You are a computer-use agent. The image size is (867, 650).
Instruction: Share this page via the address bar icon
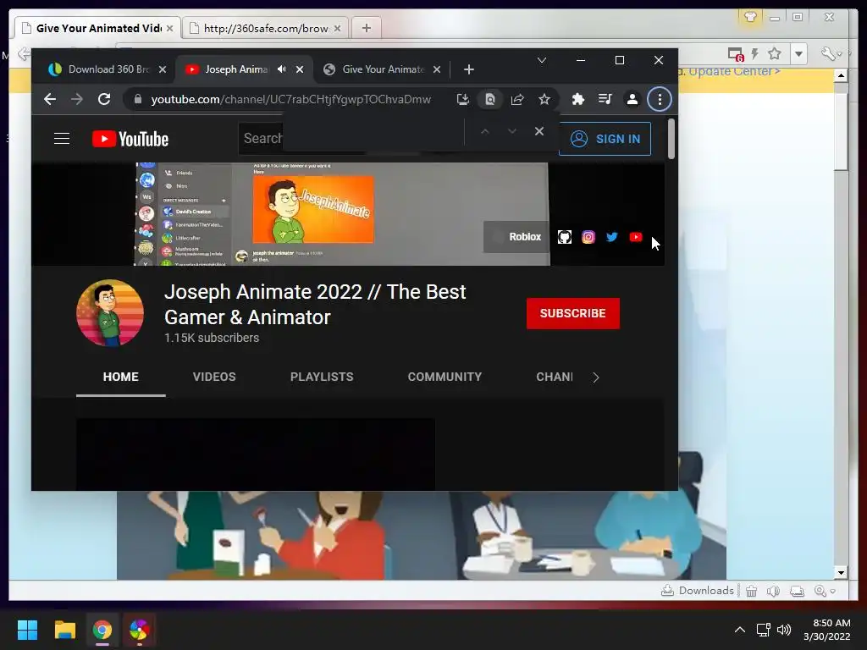point(517,100)
